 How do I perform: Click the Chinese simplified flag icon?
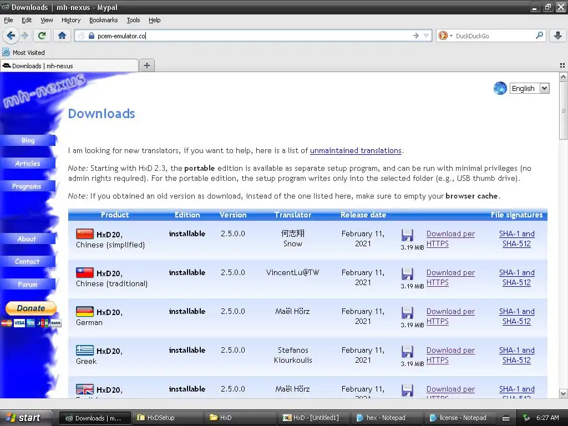click(85, 234)
